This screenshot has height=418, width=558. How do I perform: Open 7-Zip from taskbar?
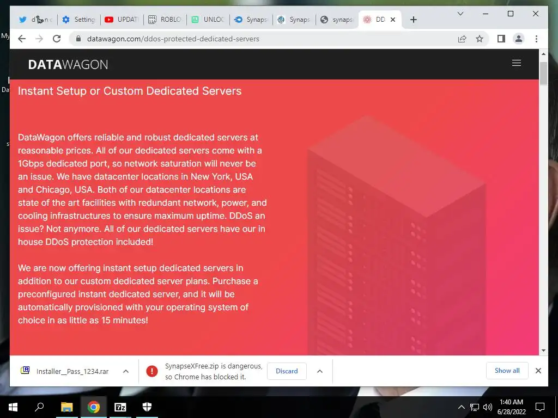(120, 407)
